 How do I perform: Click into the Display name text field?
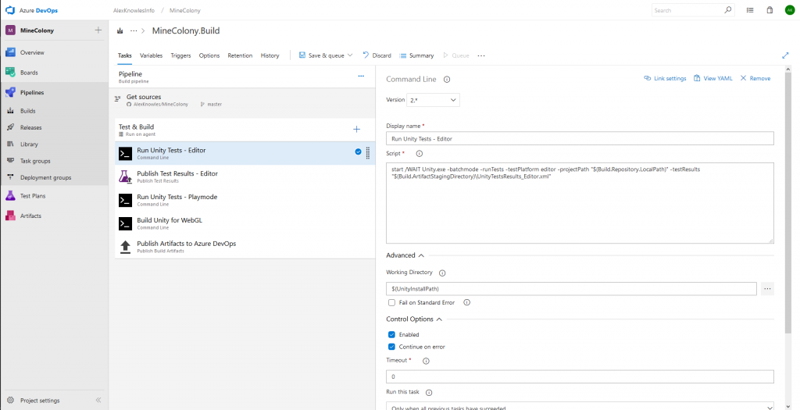point(579,138)
